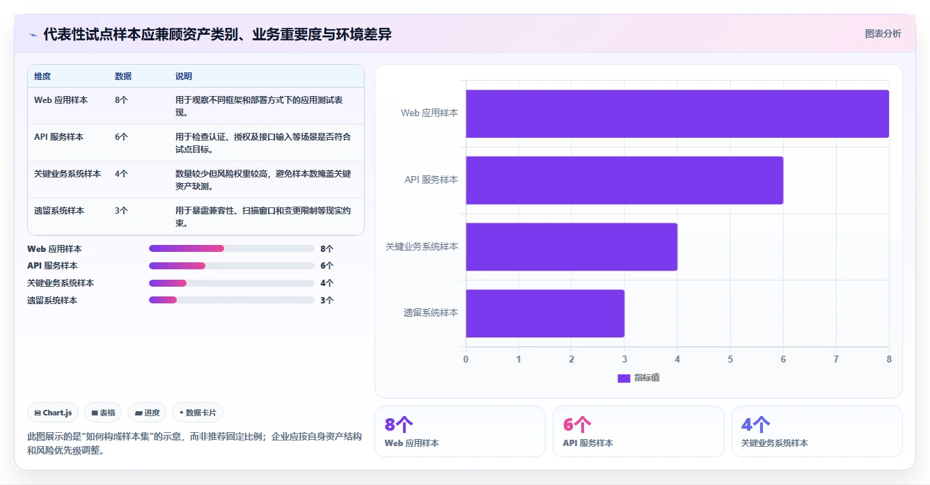Click 遗留系统样本 label on chart axis
Viewport: 930px width, 485px height.
[x=431, y=313]
